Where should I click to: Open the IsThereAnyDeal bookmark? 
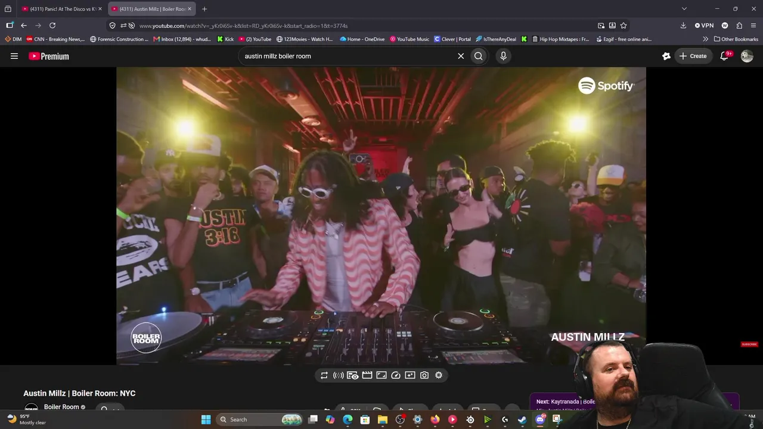496,39
